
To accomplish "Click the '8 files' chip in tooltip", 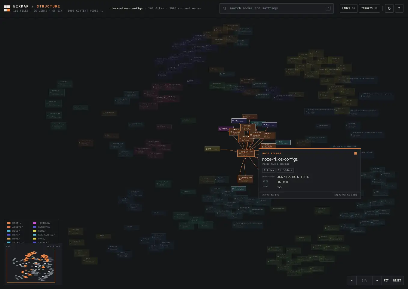I will coord(269,170).
